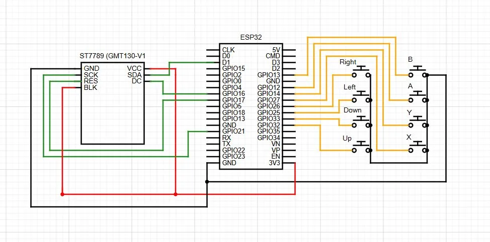Click the GPIO21 pin label
490x242 pixels.
pyautogui.click(x=233, y=131)
